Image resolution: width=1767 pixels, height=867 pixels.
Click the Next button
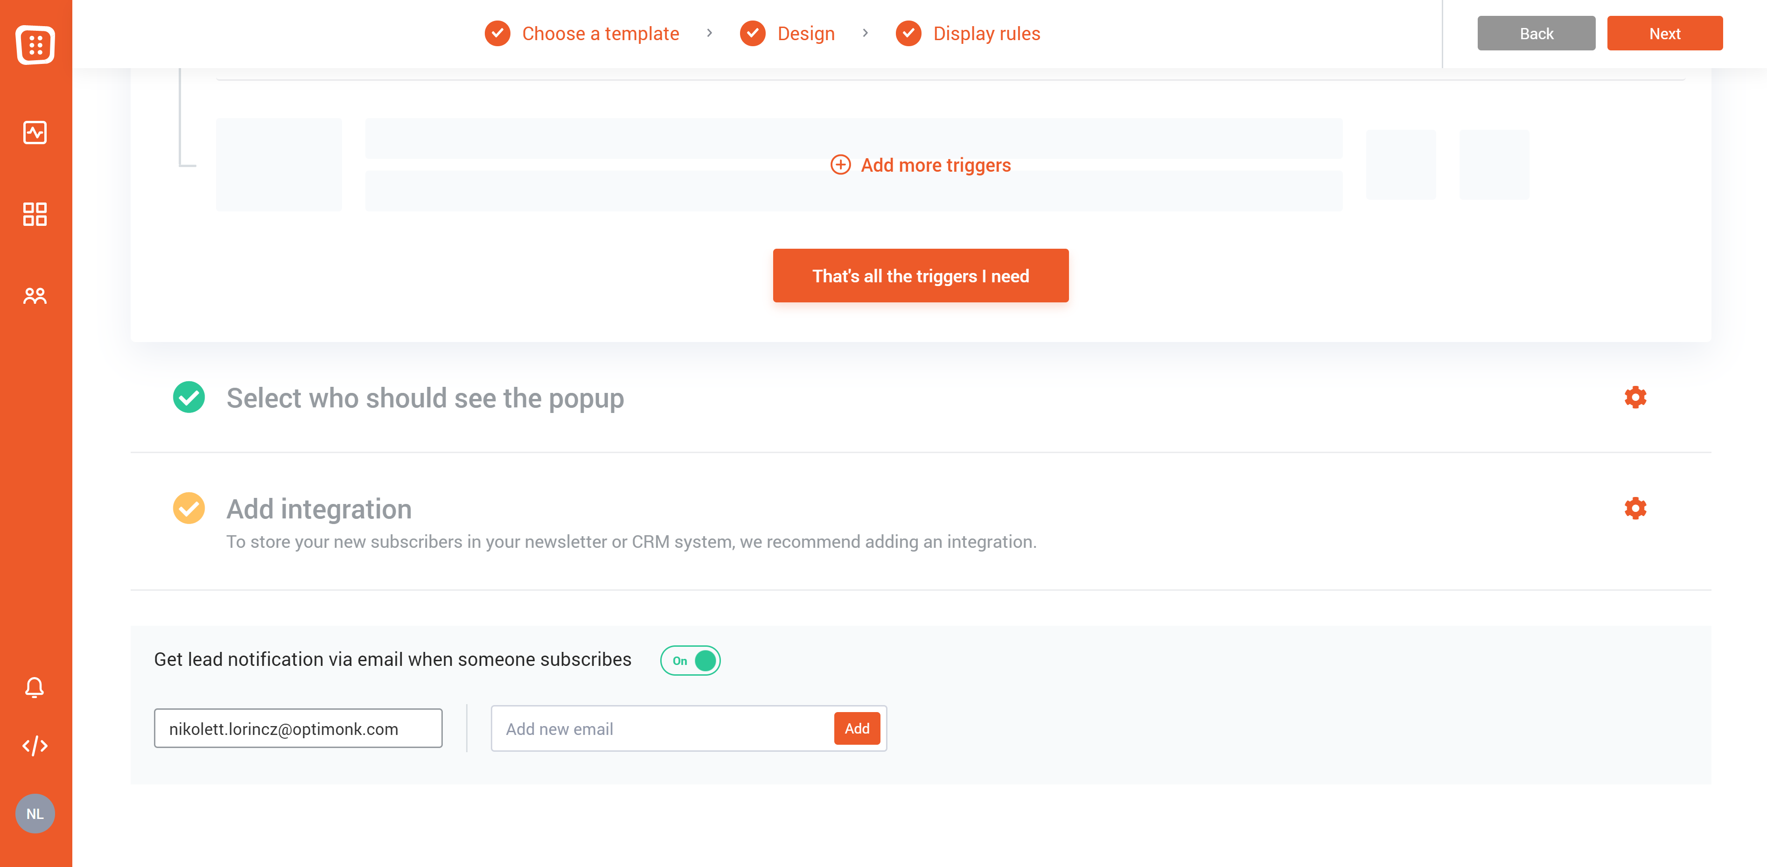(1664, 34)
